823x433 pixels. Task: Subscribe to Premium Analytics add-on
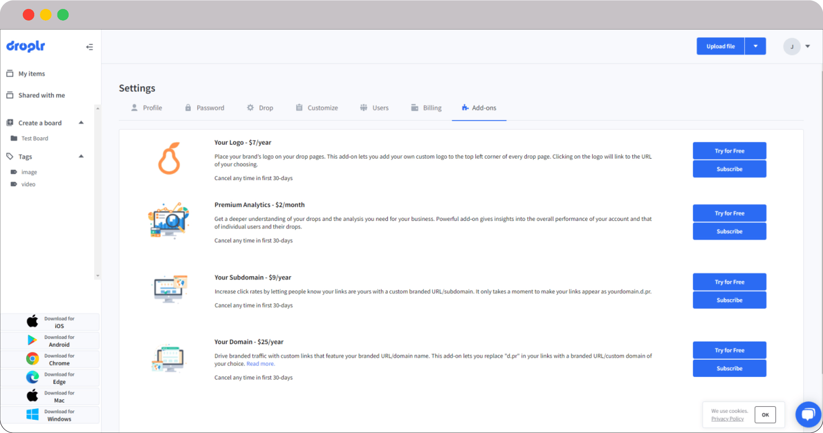(x=729, y=232)
